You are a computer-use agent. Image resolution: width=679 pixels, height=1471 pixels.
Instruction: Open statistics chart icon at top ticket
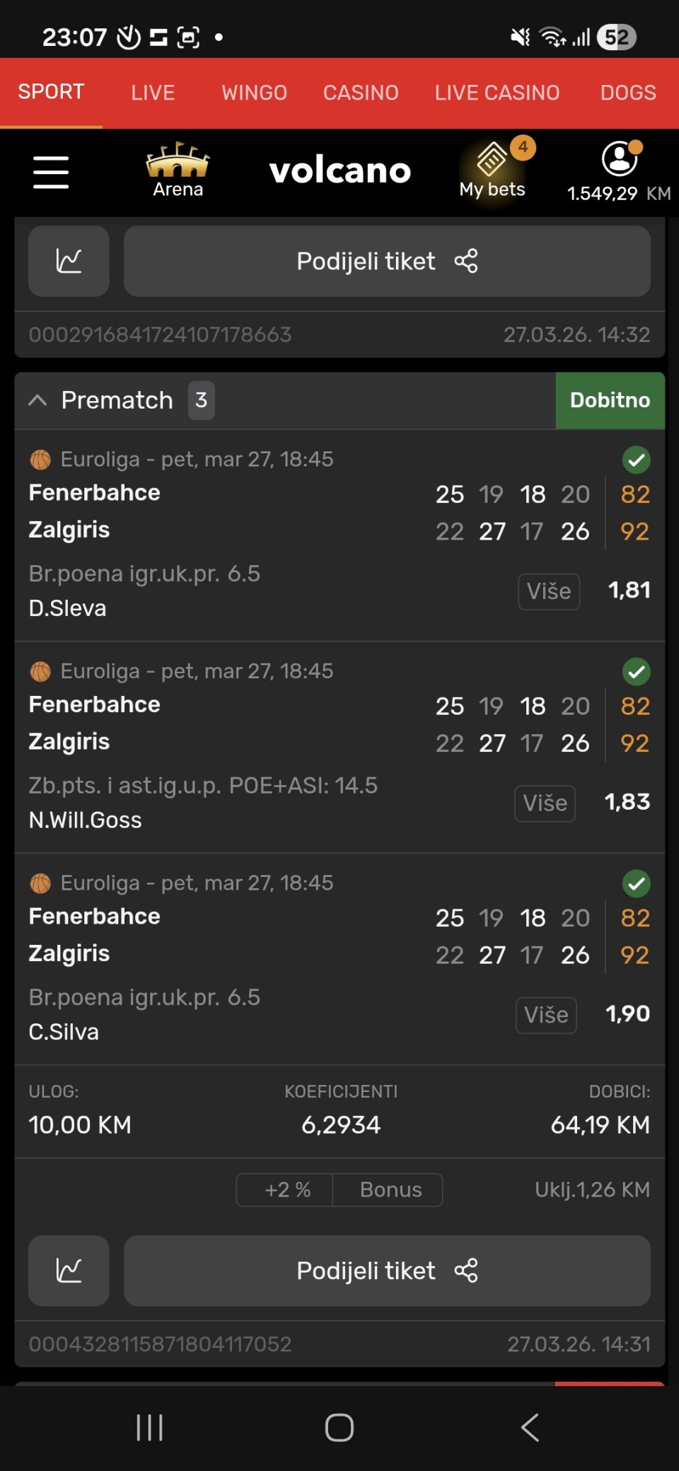pos(69,261)
